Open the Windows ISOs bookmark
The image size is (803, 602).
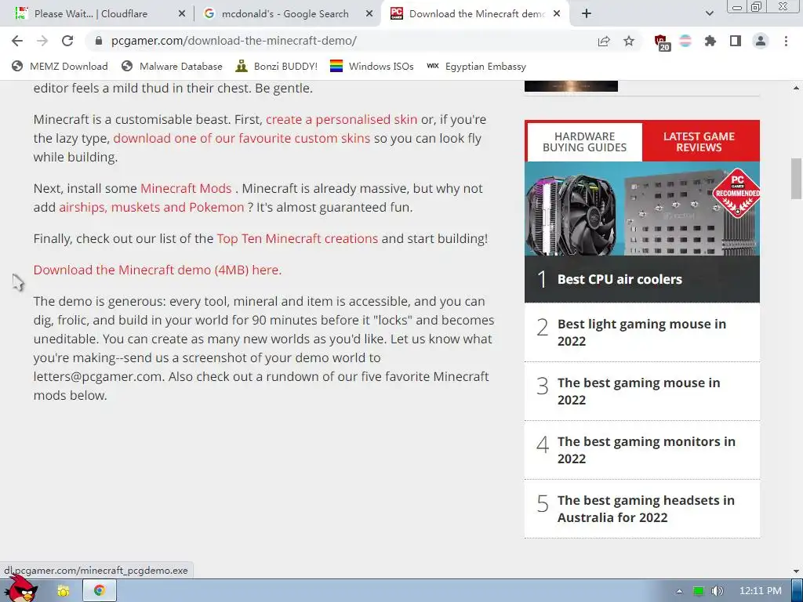tap(372, 66)
